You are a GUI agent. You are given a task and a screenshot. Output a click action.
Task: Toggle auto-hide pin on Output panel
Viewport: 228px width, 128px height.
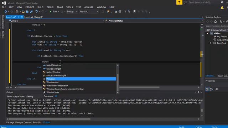point(198,92)
